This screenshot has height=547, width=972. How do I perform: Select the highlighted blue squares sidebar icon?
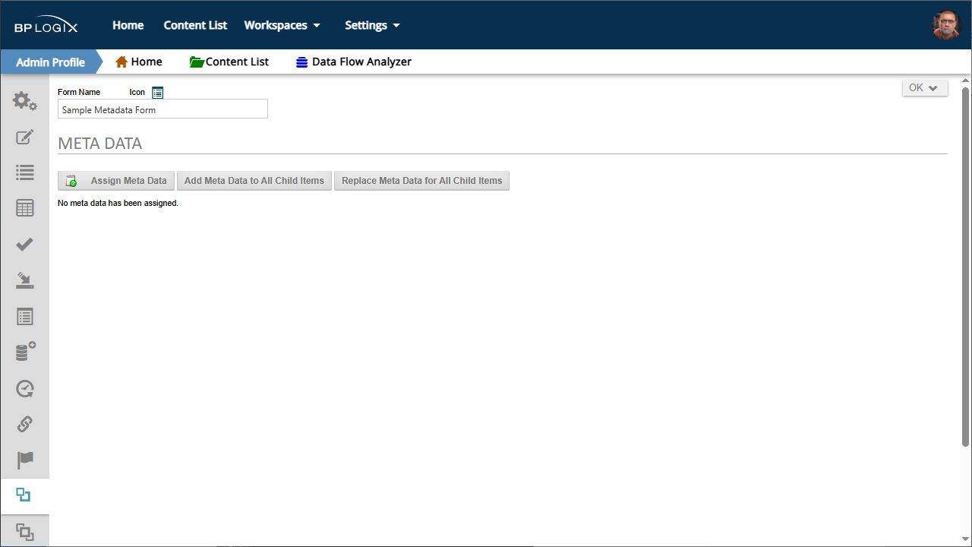(24, 495)
